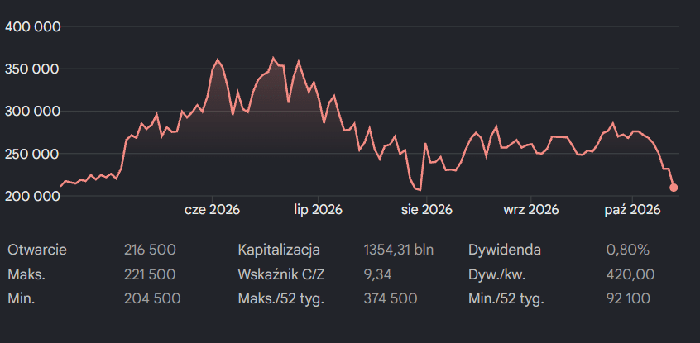Select the cze 2026 date label
700x343 pixels.
[x=212, y=210]
